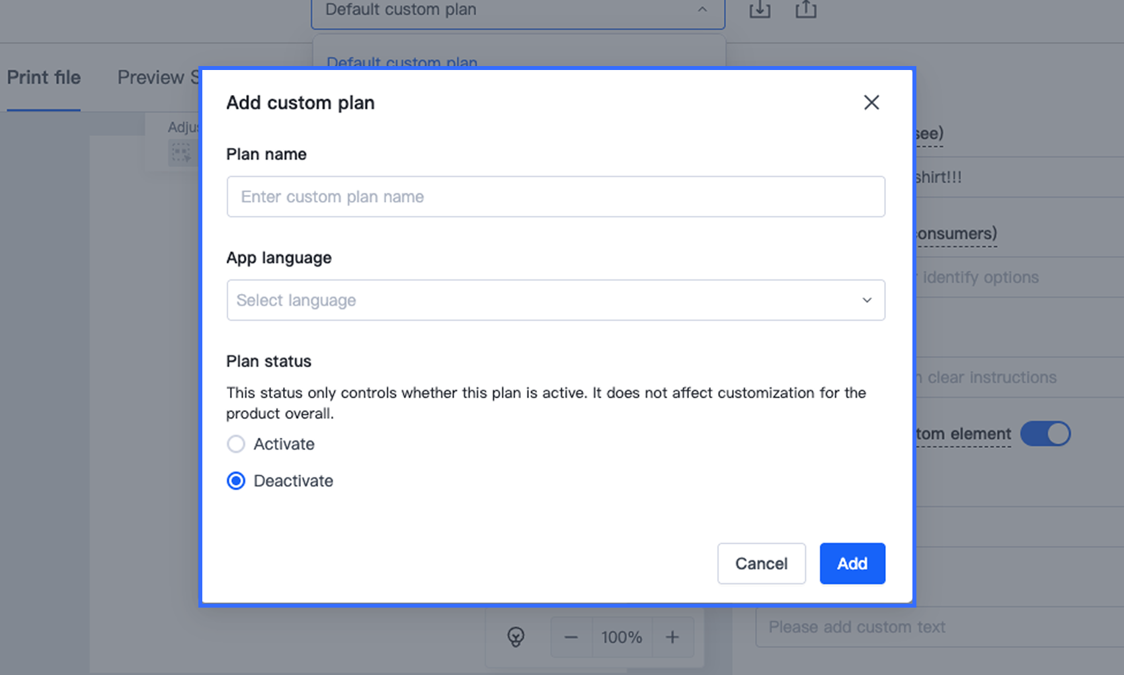Click the blue Add button
The height and width of the screenshot is (675, 1124).
[x=852, y=563]
